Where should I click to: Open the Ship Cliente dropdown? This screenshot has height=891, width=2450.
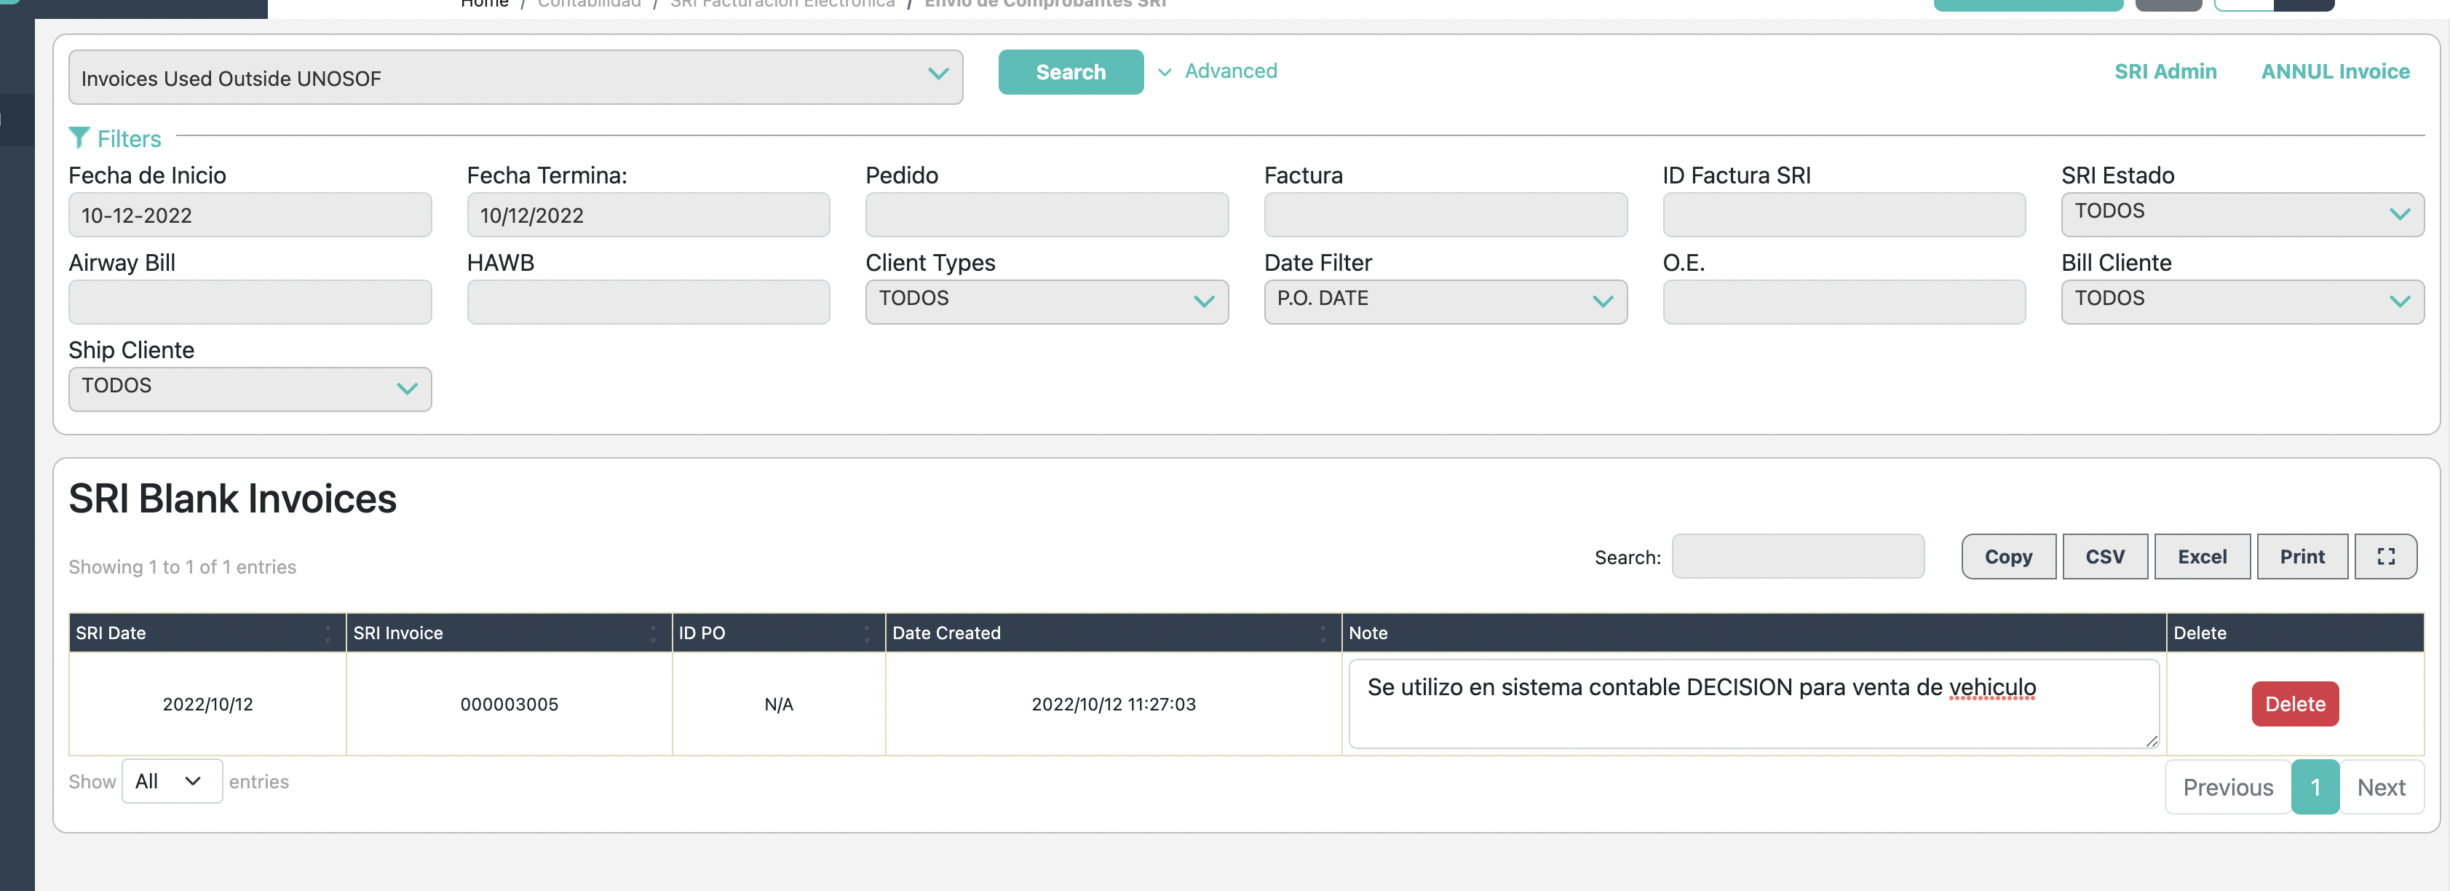click(x=249, y=388)
